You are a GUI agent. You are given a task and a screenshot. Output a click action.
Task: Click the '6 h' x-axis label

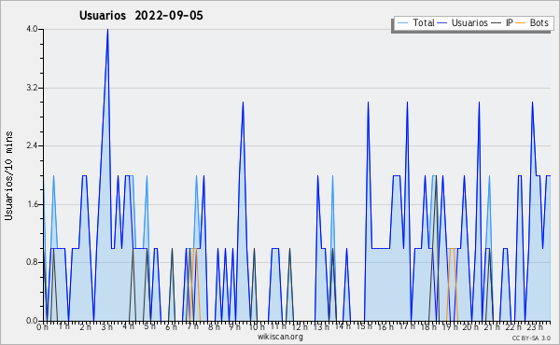(x=171, y=326)
